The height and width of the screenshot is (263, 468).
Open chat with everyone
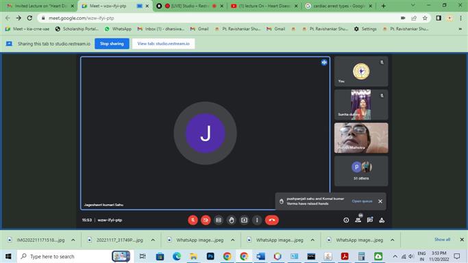370,220
